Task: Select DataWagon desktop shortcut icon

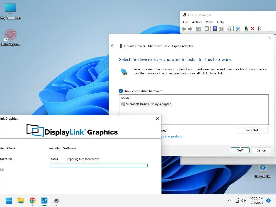Action: coord(11,37)
